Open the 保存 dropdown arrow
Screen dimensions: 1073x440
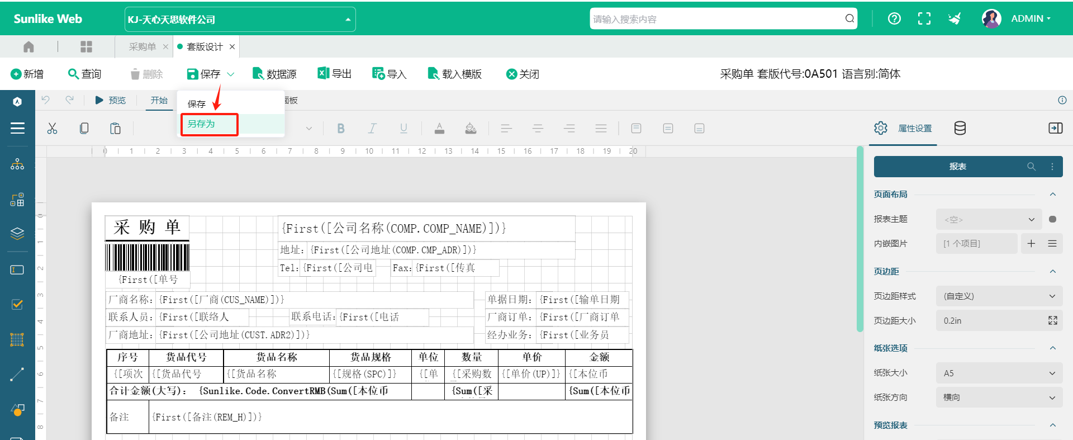[x=231, y=74]
